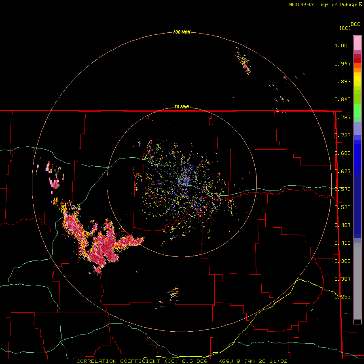Click the 0.947 legend value
364x364 pixels.
343,63
